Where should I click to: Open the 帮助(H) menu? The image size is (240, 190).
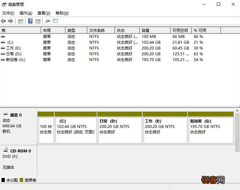[x=62, y=13]
